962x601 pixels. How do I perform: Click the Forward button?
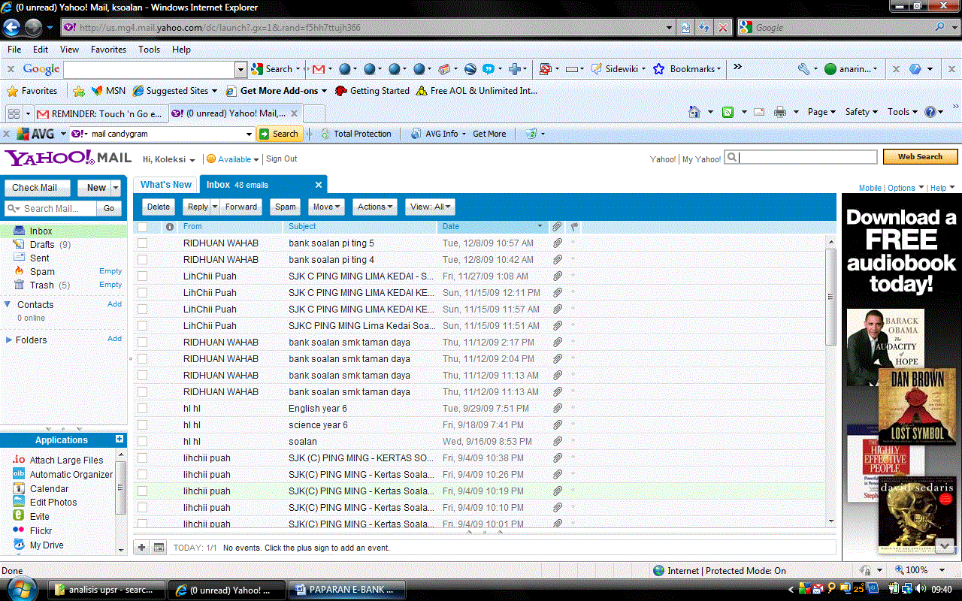pos(241,207)
